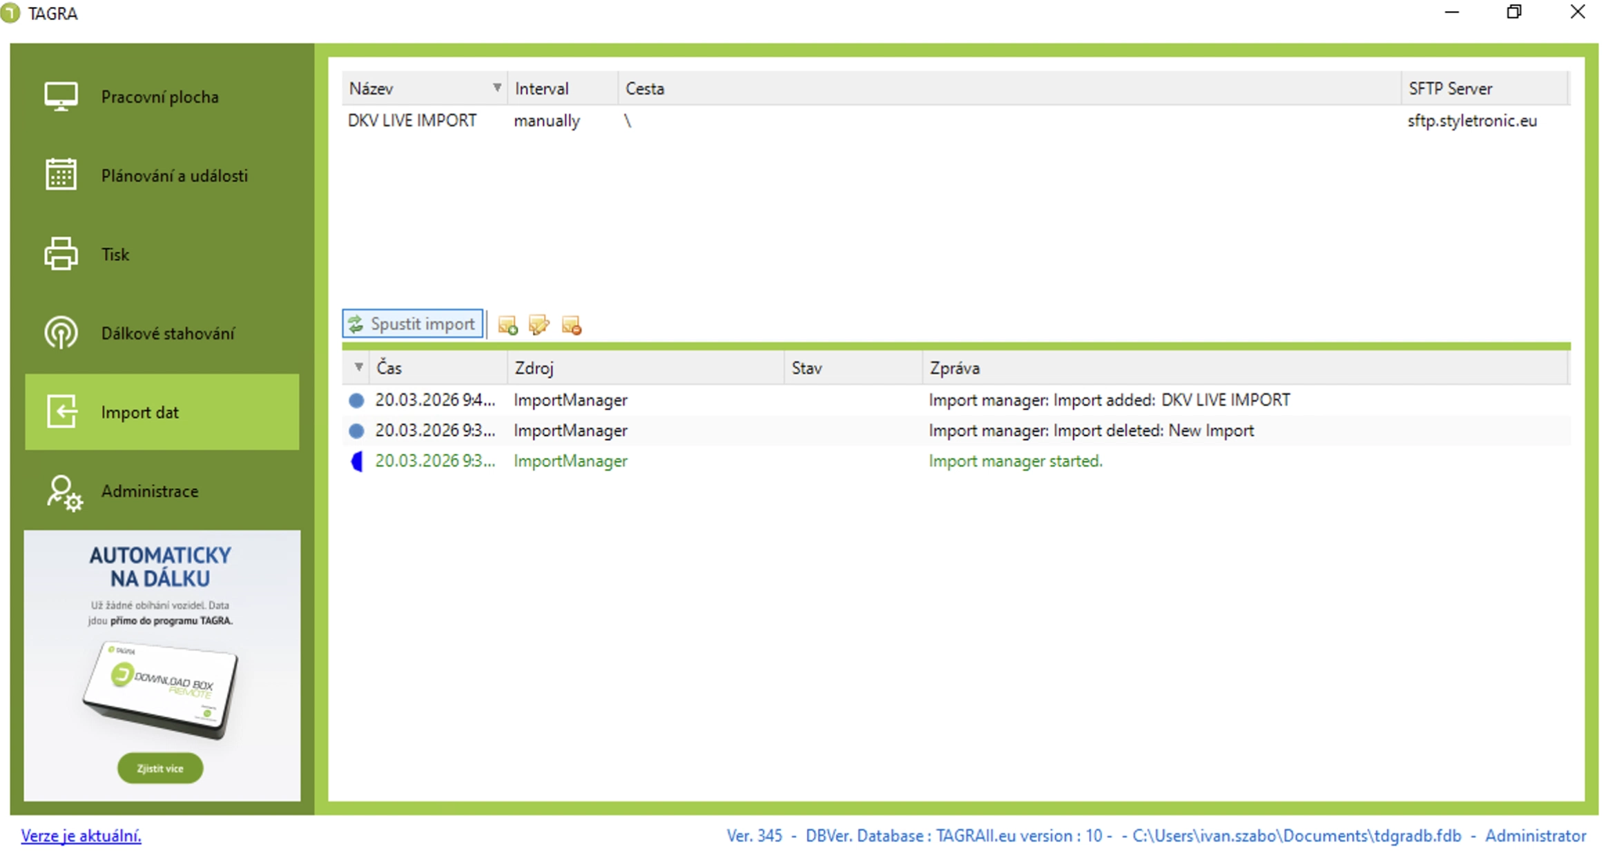Open Dálkové stahování remote download
This screenshot has width=1606, height=860.
(162, 333)
